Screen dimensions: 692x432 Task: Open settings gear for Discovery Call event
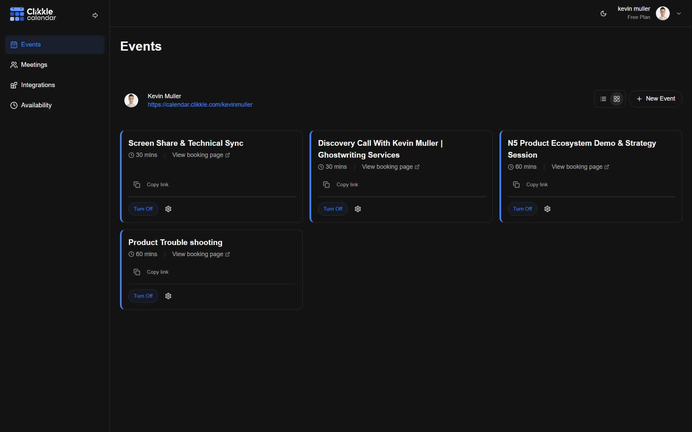click(358, 209)
